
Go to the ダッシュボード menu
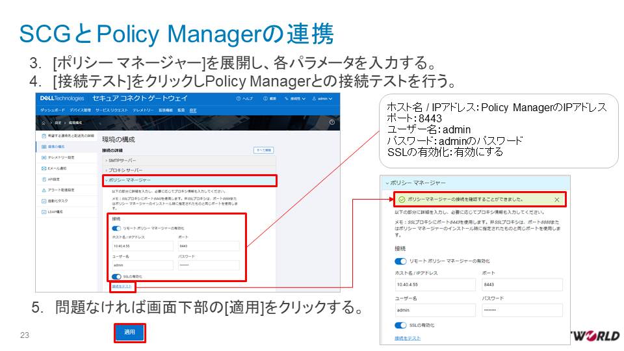click(52, 110)
